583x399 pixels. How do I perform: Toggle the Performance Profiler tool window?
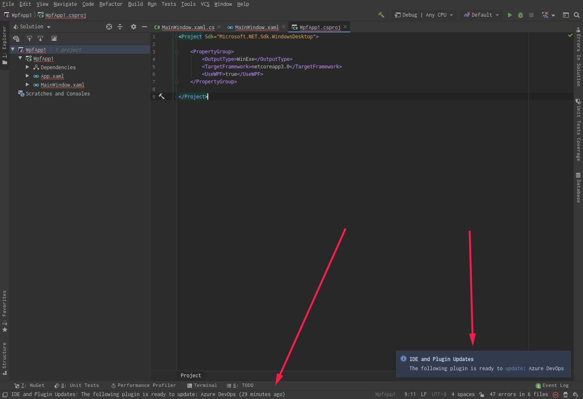[x=143, y=386]
